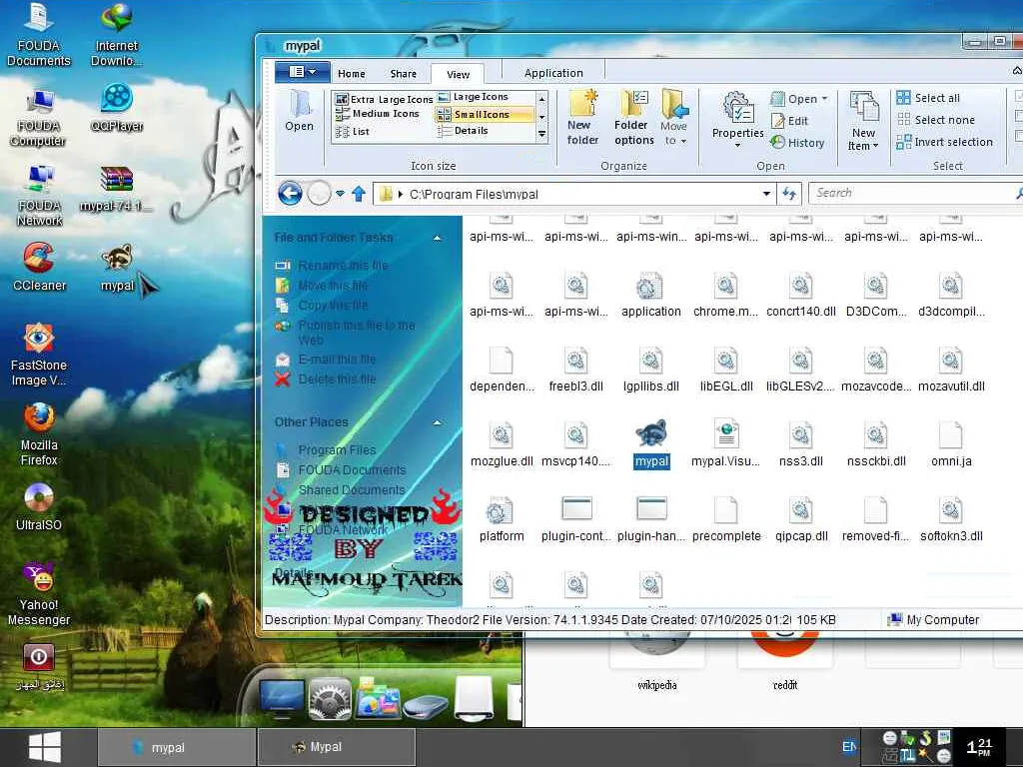Expand the address bar path dropdown

click(766, 194)
